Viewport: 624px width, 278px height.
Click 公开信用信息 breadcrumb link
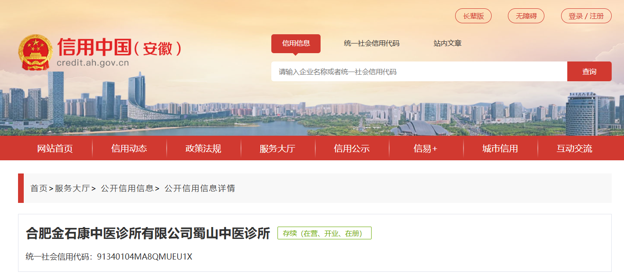tap(128, 188)
